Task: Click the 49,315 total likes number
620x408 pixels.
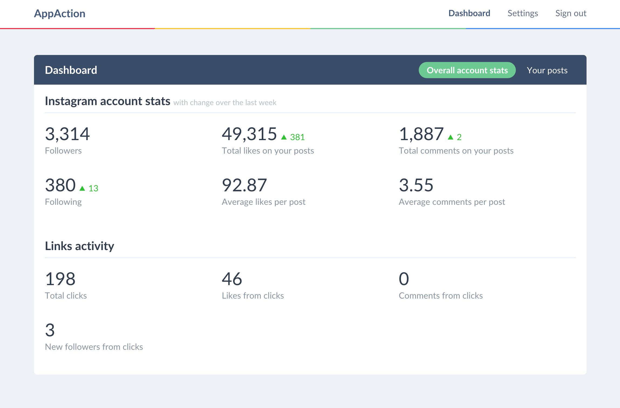Action: (249, 134)
